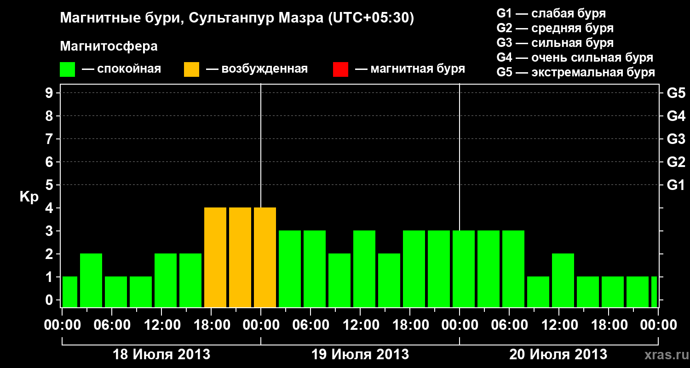Click the '18:00' time label on 18 Июля
The height and width of the screenshot is (368, 690).
click(211, 325)
